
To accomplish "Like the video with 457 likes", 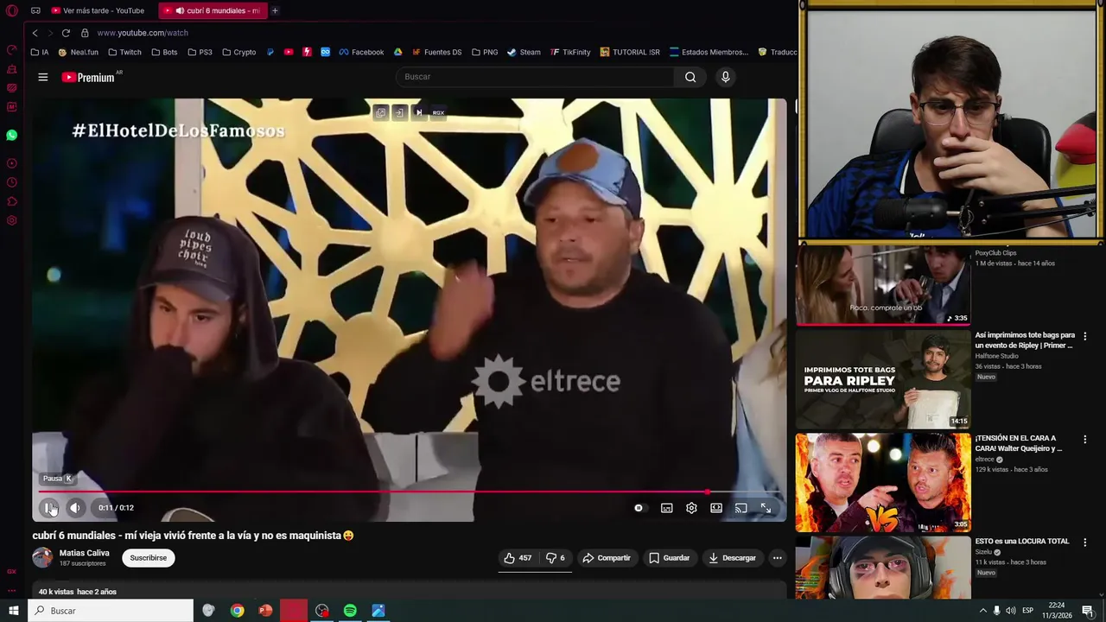I will [518, 558].
